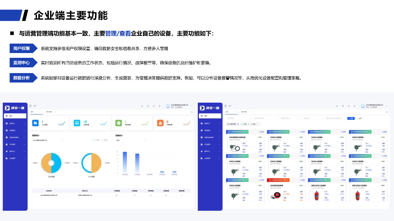The image size is (394, 221).
Task: Expand the user account chevron in right device screen
Action: click(387, 106)
